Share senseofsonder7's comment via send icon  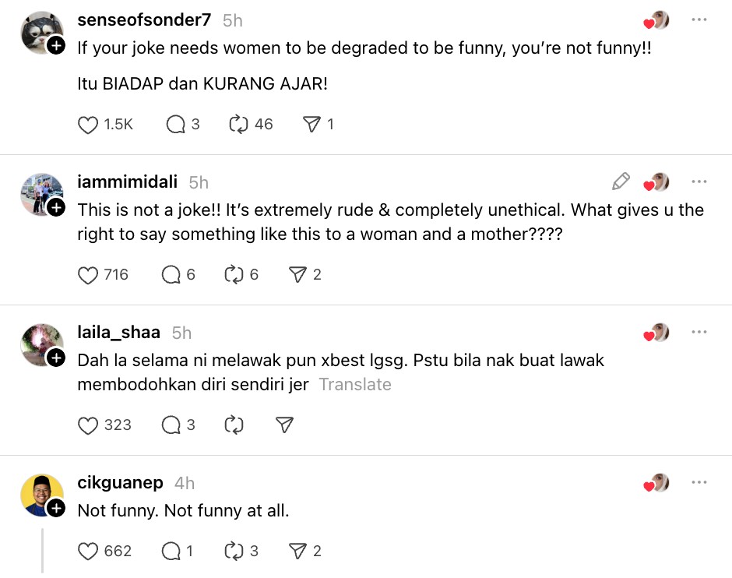tap(311, 125)
